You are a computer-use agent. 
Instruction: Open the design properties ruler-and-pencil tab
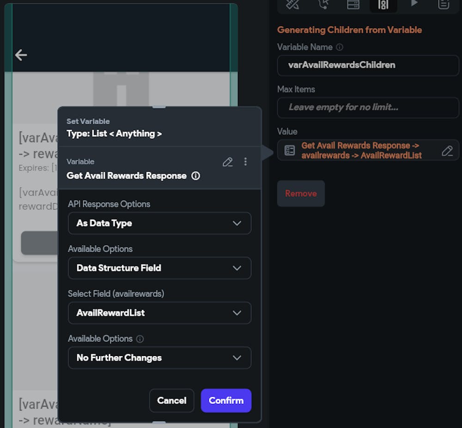click(293, 4)
